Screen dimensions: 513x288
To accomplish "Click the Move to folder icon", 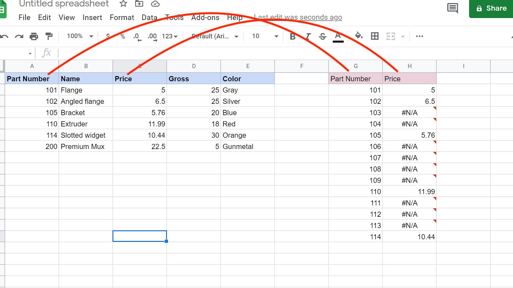I will [139, 4].
